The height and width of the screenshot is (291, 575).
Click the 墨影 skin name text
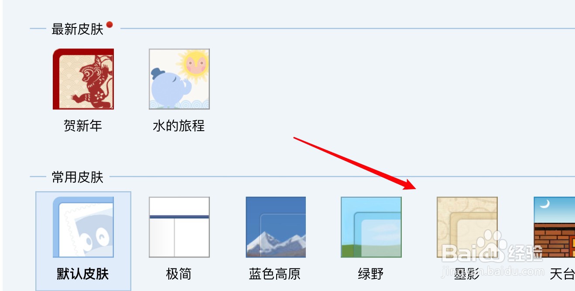(467, 274)
